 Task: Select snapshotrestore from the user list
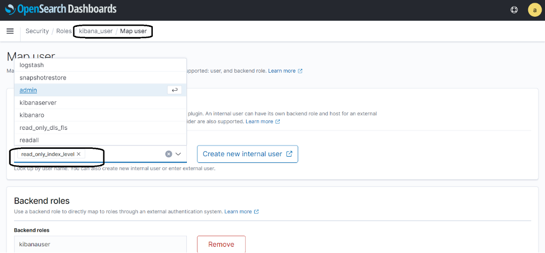[x=101, y=77]
